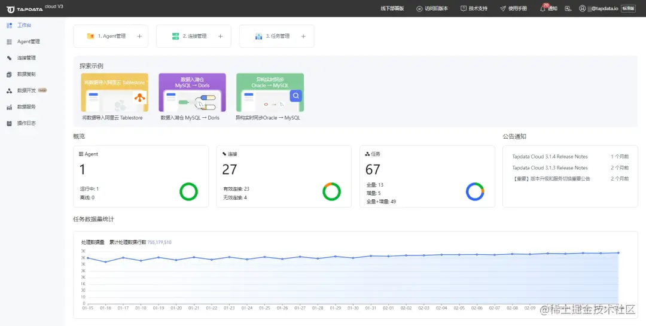This screenshot has width=646, height=326.
Task: Click the 访问旧版本 icon in header
Action: click(x=419, y=8)
